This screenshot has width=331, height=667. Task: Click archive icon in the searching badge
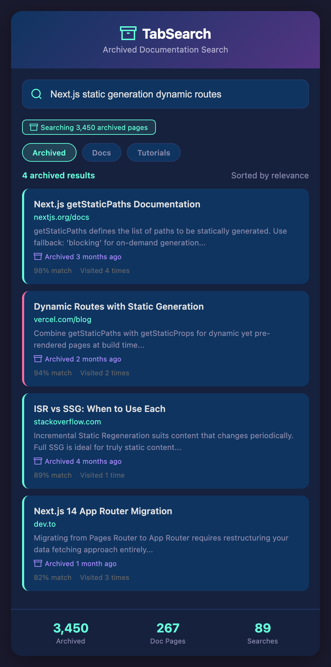point(33,128)
